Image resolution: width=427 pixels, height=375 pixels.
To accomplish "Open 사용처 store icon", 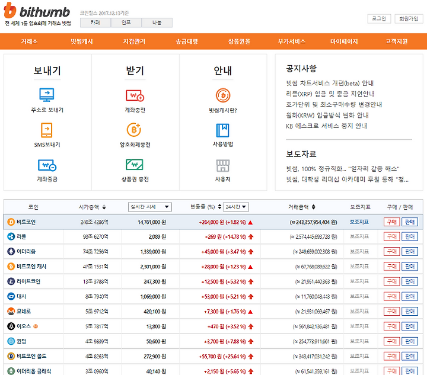I will pos(223,165).
